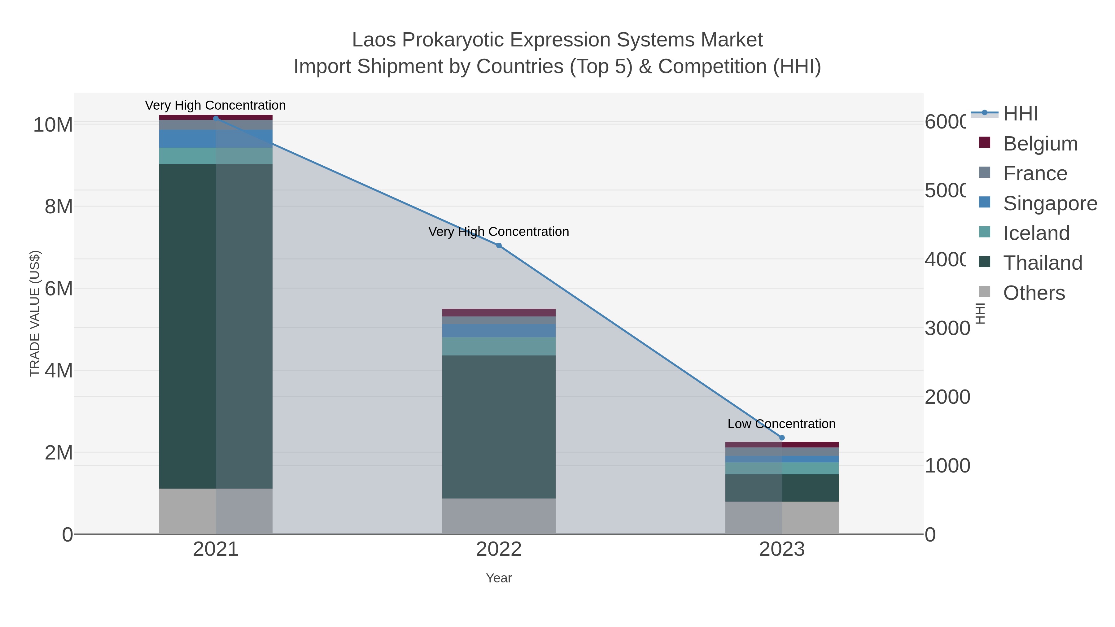
Task: Toggle the Singapore legend entry
Action: 1038,203
